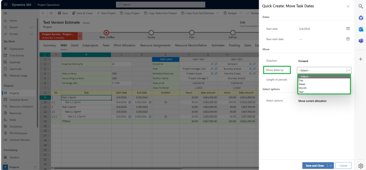Open Copilot from the side rail

tap(361, 18)
